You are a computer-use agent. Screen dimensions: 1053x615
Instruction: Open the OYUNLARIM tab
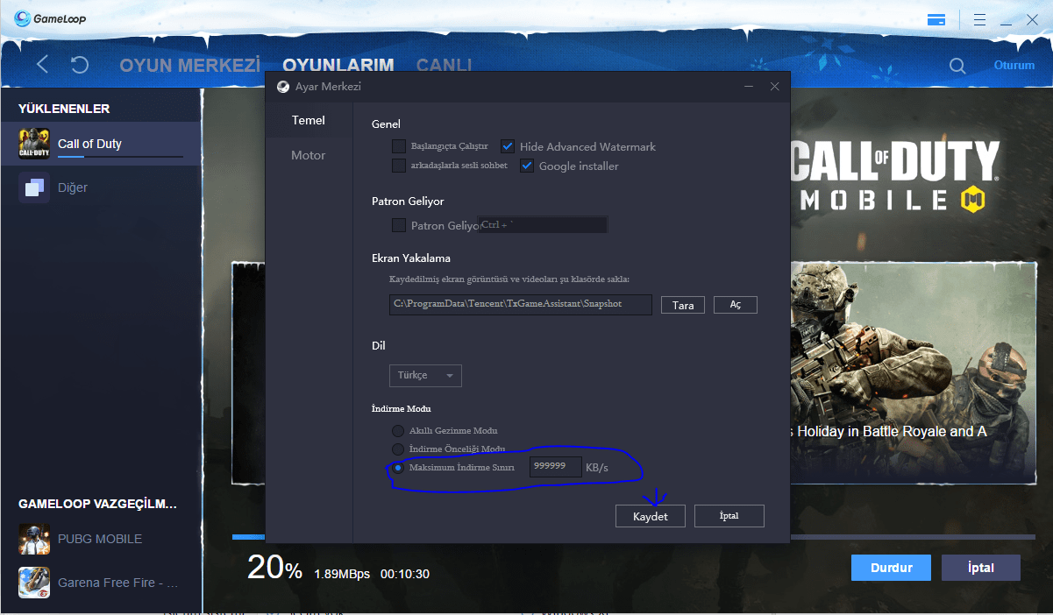point(338,65)
